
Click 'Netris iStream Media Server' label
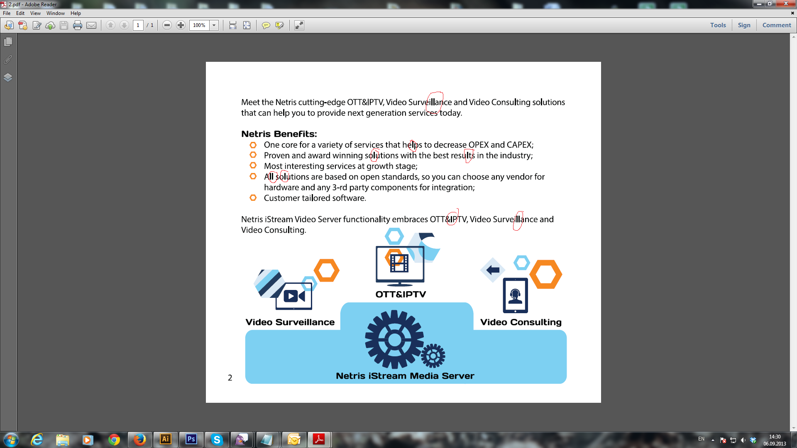[405, 376]
